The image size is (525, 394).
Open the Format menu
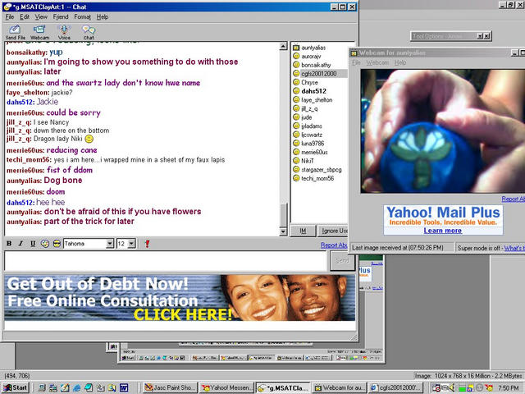pos(82,16)
